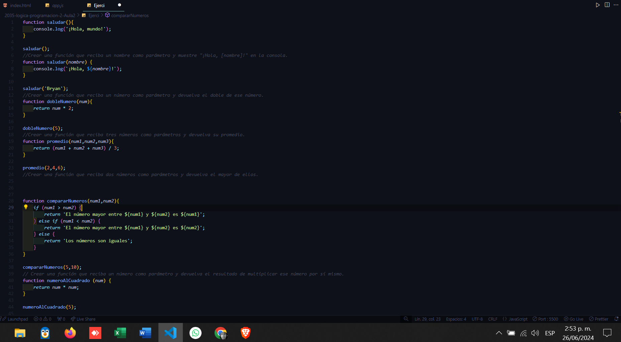Open the editor More Actions menu
The height and width of the screenshot is (342, 621).
616,5
